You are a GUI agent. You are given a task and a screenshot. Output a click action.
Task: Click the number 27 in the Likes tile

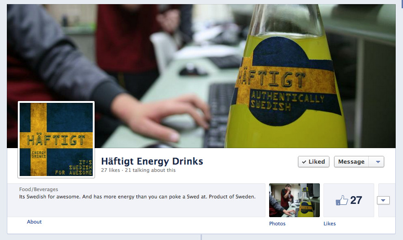(356, 200)
